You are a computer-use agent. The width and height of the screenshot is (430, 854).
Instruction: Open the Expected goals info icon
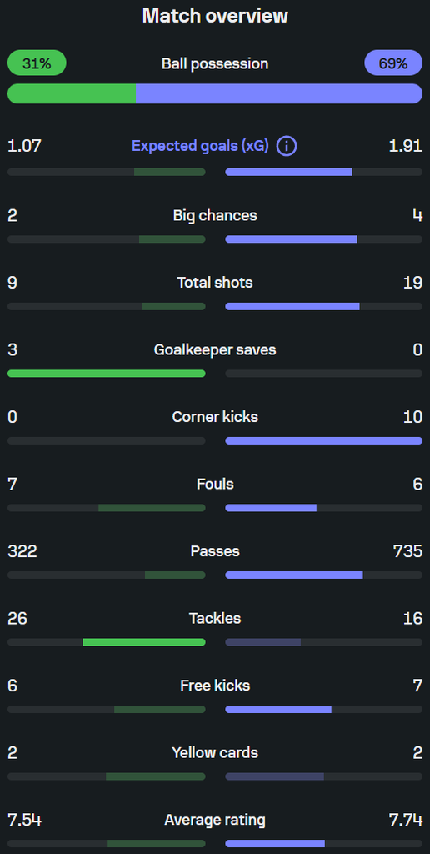click(x=287, y=146)
